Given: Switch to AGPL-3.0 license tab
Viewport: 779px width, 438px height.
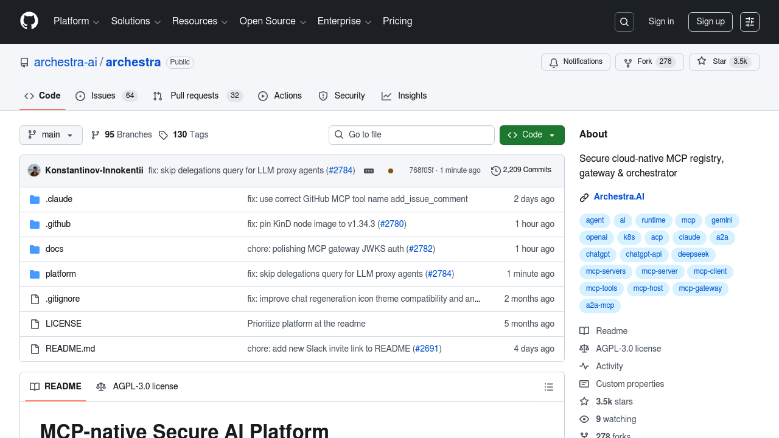Looking at the screenshot, I should pyautogui.click(x=137, y=387).
